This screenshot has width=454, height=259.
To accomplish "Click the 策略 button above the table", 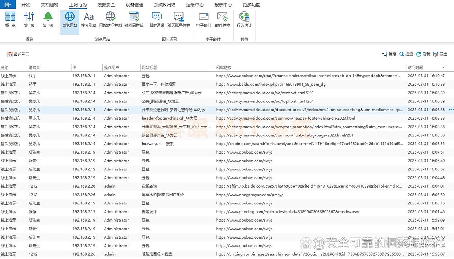I will tap(389, 54).
